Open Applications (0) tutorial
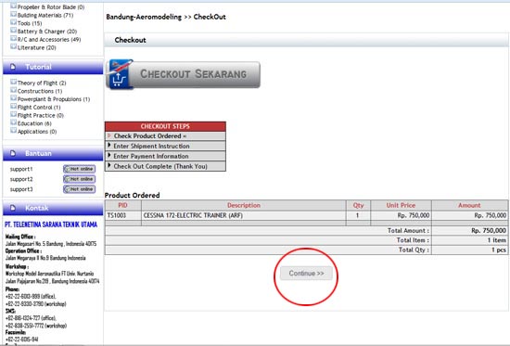The height and width of the screenshot is (346, 510). point(37,132)
